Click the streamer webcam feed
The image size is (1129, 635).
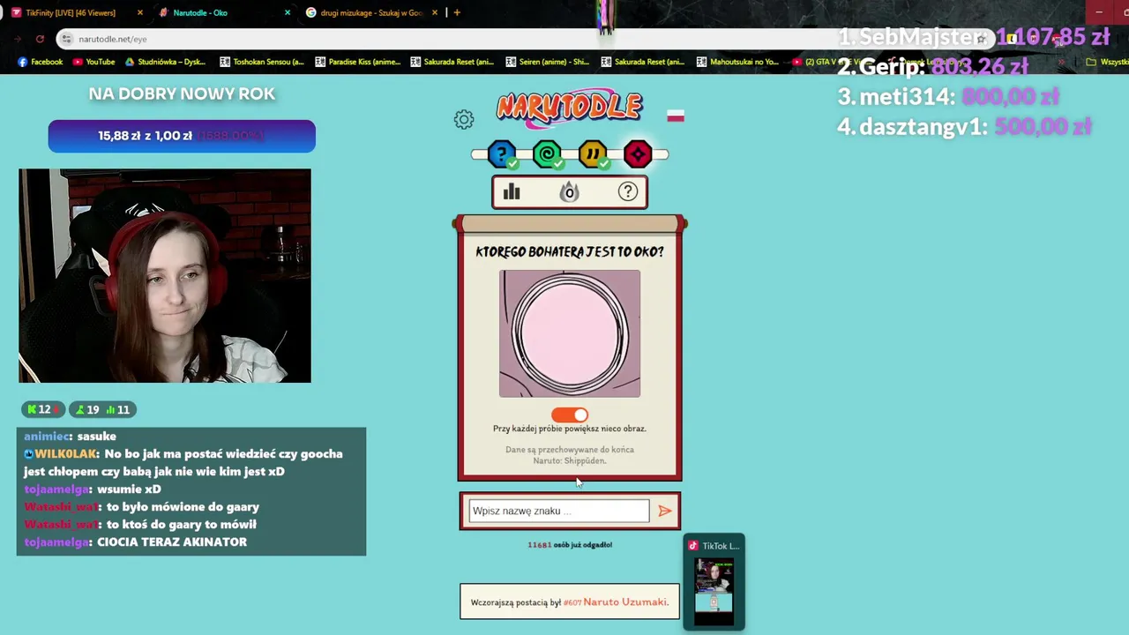[165, 276]
